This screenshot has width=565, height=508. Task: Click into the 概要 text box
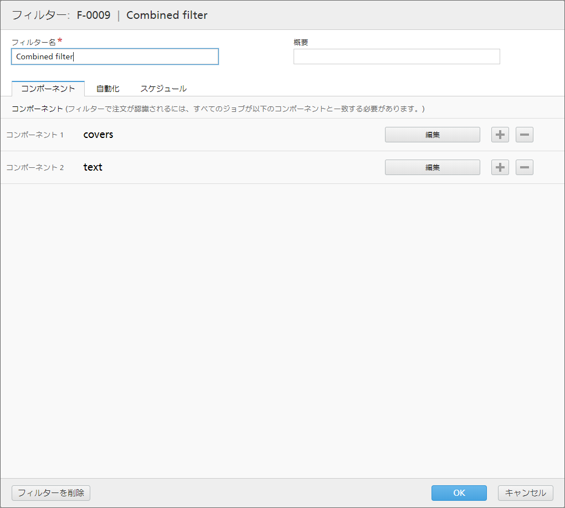click(397, 57)
